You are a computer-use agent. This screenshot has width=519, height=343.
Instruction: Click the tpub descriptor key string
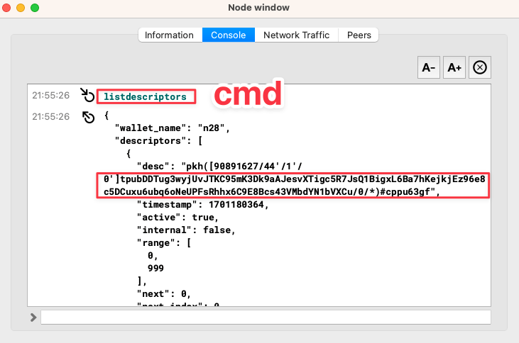point(291,184)
